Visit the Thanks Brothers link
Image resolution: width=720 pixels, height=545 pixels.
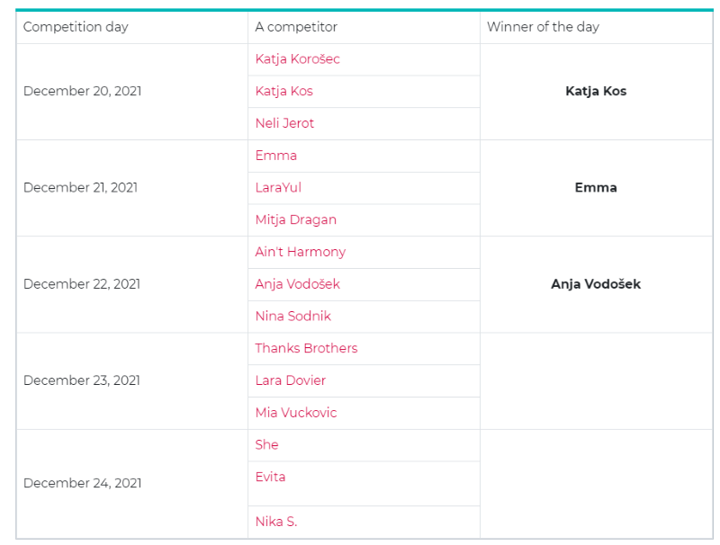[306, 348]
